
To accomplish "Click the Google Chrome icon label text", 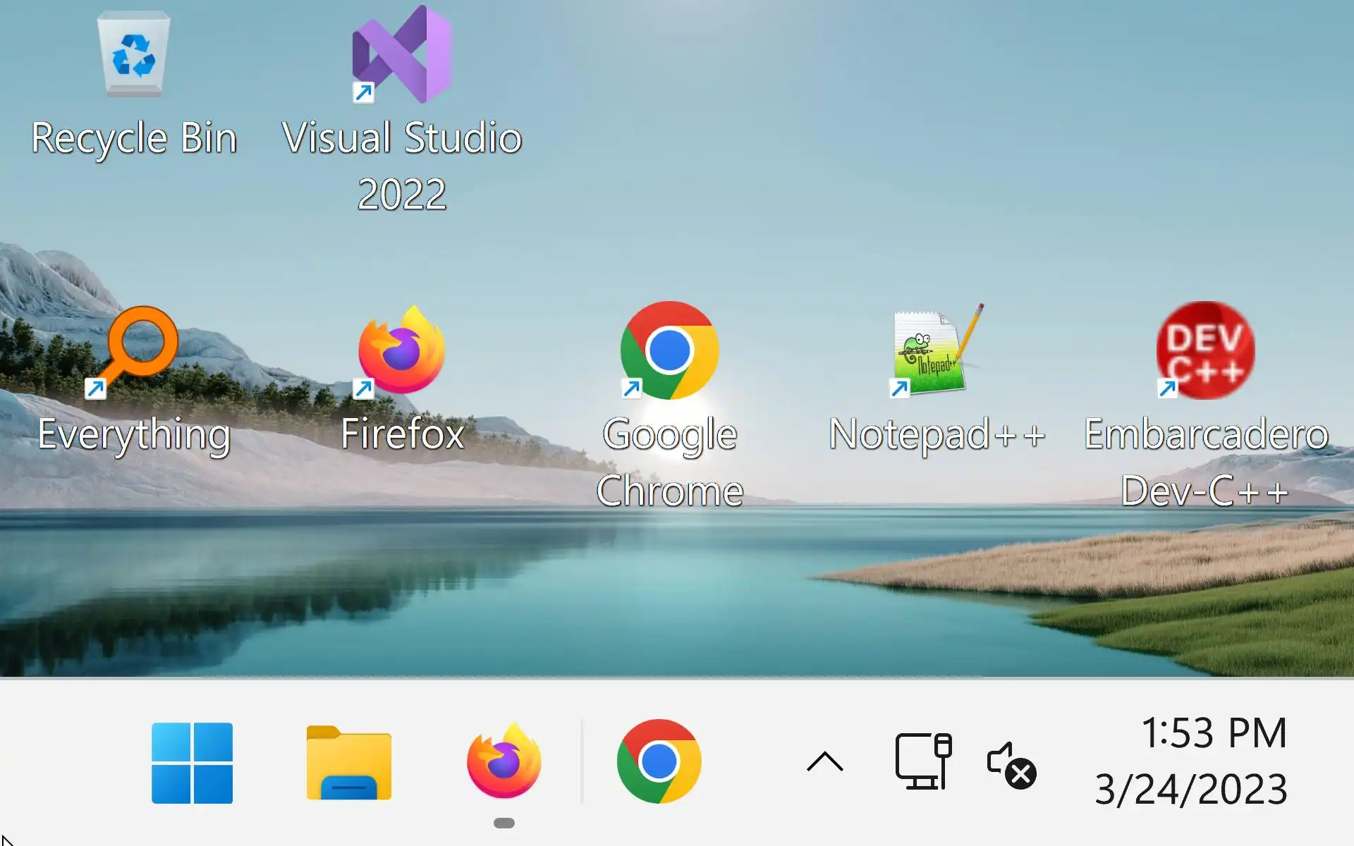I will (669, 462).
